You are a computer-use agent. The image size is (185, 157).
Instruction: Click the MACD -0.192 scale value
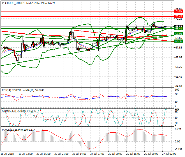[x=178, y=149]
